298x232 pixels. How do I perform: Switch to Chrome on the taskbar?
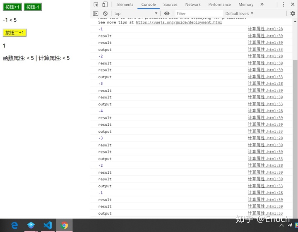(x=64, y=225)
